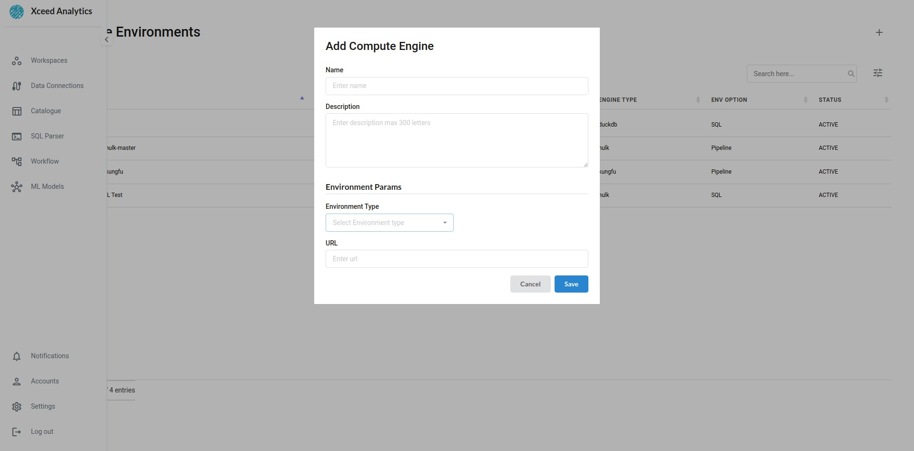Click the Notifications bell icon
The image size is (914, 451).
(x=17, y=356)
